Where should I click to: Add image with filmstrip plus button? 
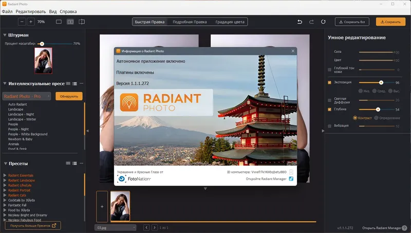pos(102,206)
